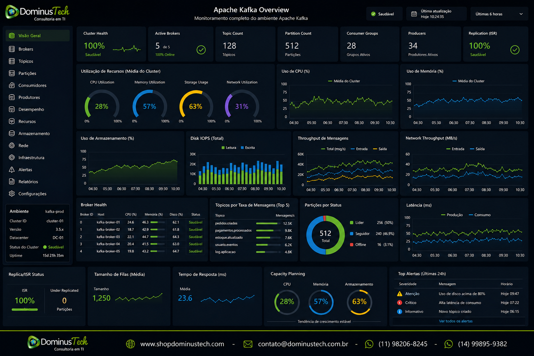Click the Armazenamento database icon

click(12, 133)
